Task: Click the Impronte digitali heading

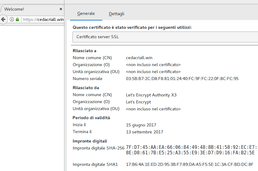Action: 90,141
